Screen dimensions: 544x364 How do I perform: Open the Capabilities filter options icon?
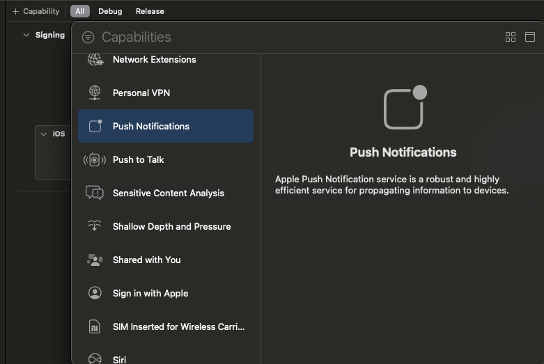(88, 37)
